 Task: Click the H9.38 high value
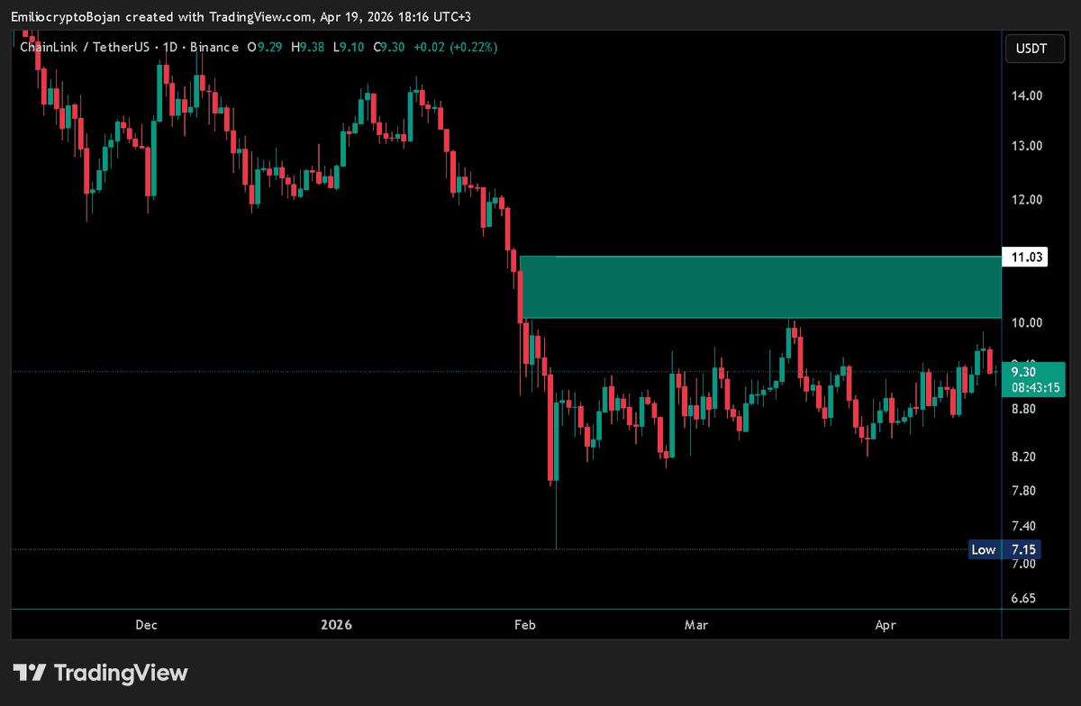click(307, 47)
